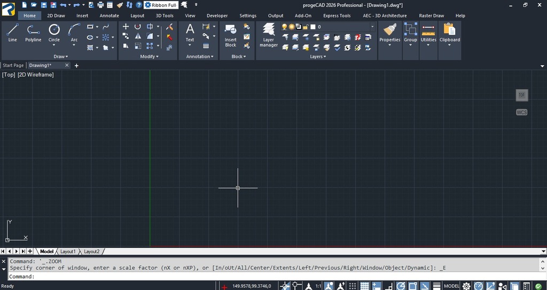Open the Layout1 sheet tab

(68, 251)
